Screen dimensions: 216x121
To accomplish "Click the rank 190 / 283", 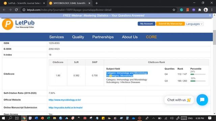I will (x=182, y=81).
